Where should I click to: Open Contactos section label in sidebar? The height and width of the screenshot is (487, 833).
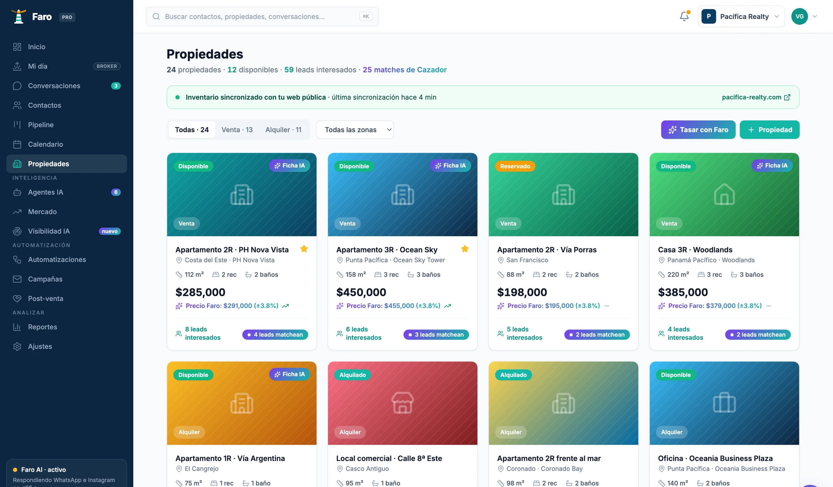click(44, 105)
